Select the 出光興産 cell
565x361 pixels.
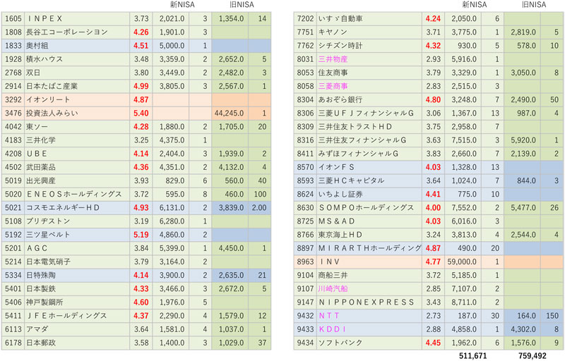coord(77,180)
